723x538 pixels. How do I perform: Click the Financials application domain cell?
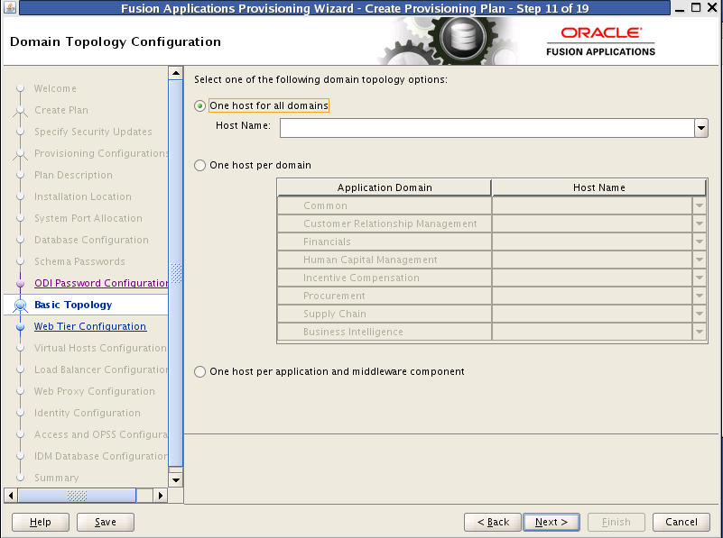pos(385,242)
